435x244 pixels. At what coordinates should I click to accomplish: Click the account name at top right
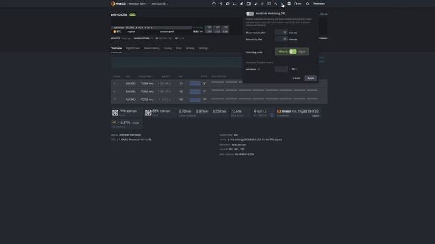point(319,3)
